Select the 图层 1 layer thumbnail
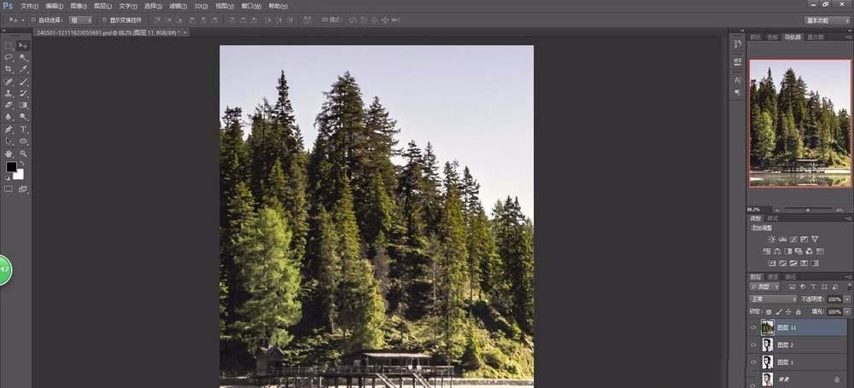Image resolution: width=854 pixels, height=388 pixels. [x=767, y=362]
